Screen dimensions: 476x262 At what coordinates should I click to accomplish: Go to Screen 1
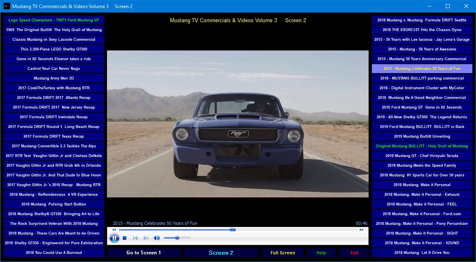point(144,253)
